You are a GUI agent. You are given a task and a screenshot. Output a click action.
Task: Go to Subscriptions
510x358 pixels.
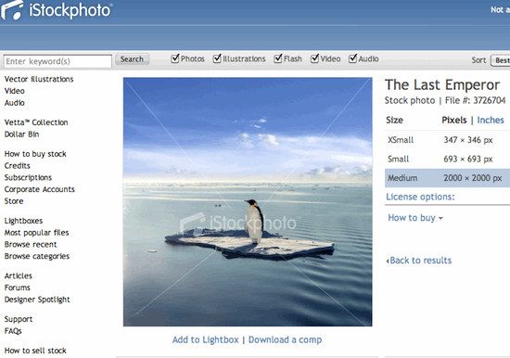28,177
